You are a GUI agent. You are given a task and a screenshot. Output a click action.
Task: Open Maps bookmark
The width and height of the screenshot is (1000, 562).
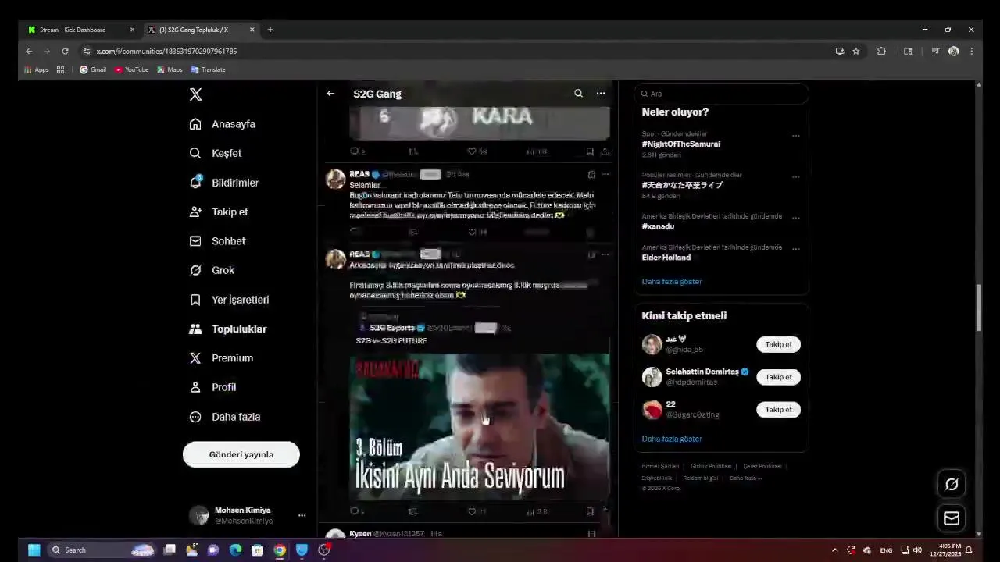(x=170, y=69)
